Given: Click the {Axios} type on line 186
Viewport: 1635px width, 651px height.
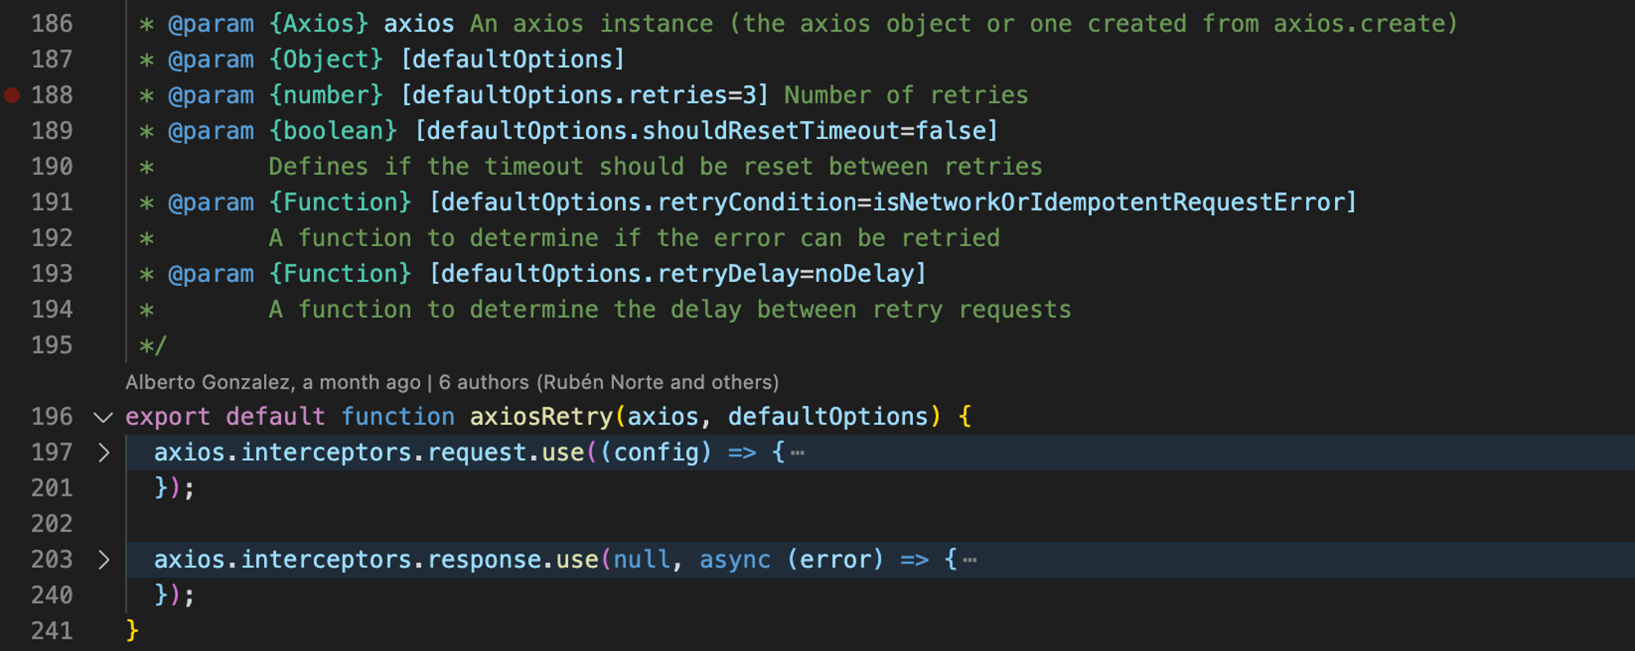Looking at the screenshot, I should (x=319, y=24).
